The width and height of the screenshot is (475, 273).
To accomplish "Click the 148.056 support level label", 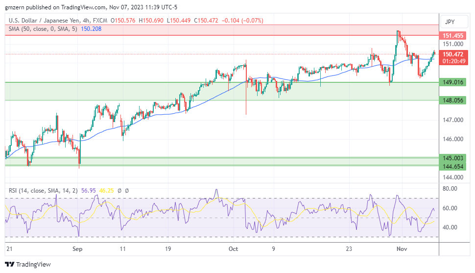I will coord(453,100).
